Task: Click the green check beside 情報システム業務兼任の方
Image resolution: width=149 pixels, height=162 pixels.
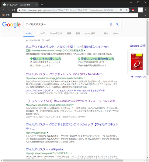Action: (x=79, y=59)
